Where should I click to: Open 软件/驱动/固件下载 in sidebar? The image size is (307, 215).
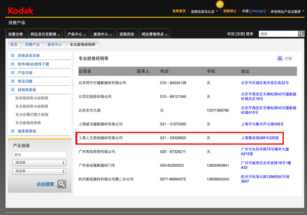34,64
